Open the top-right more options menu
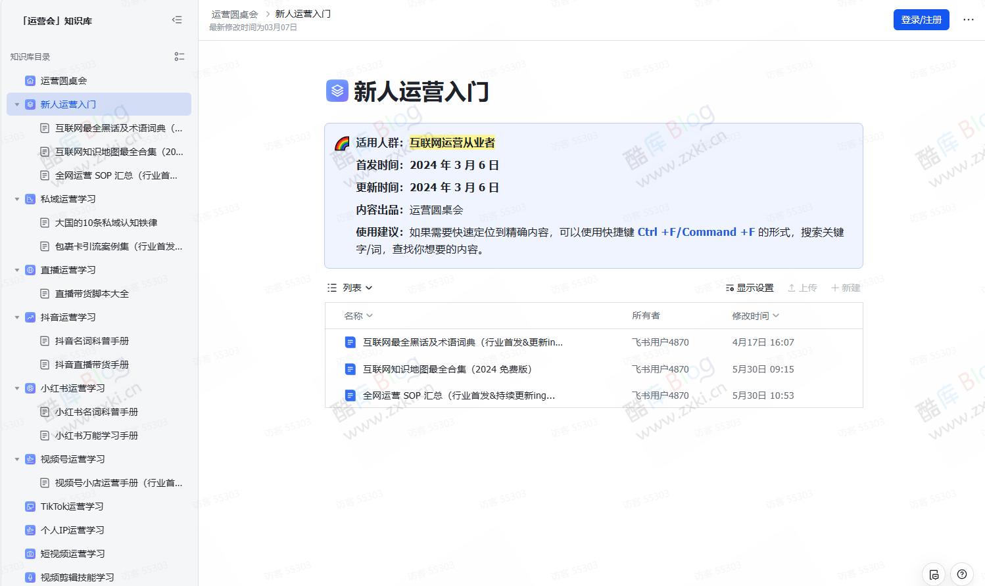 969,20
